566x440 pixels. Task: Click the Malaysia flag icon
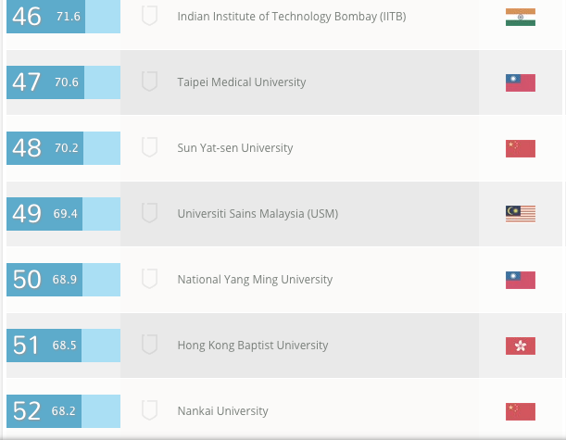coord(520,214)
